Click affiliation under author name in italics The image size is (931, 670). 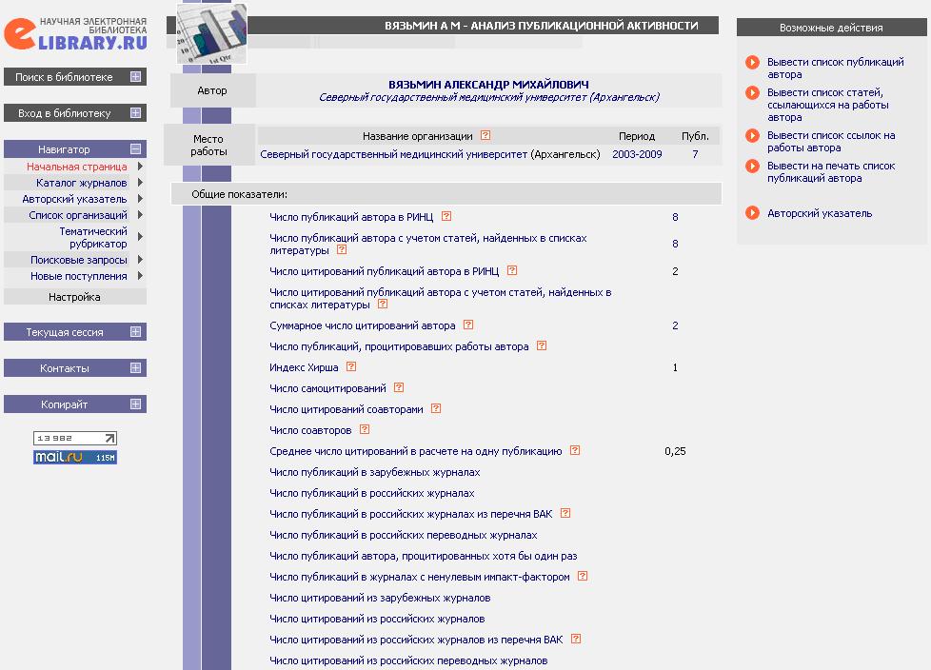click(x=489, y=97)
